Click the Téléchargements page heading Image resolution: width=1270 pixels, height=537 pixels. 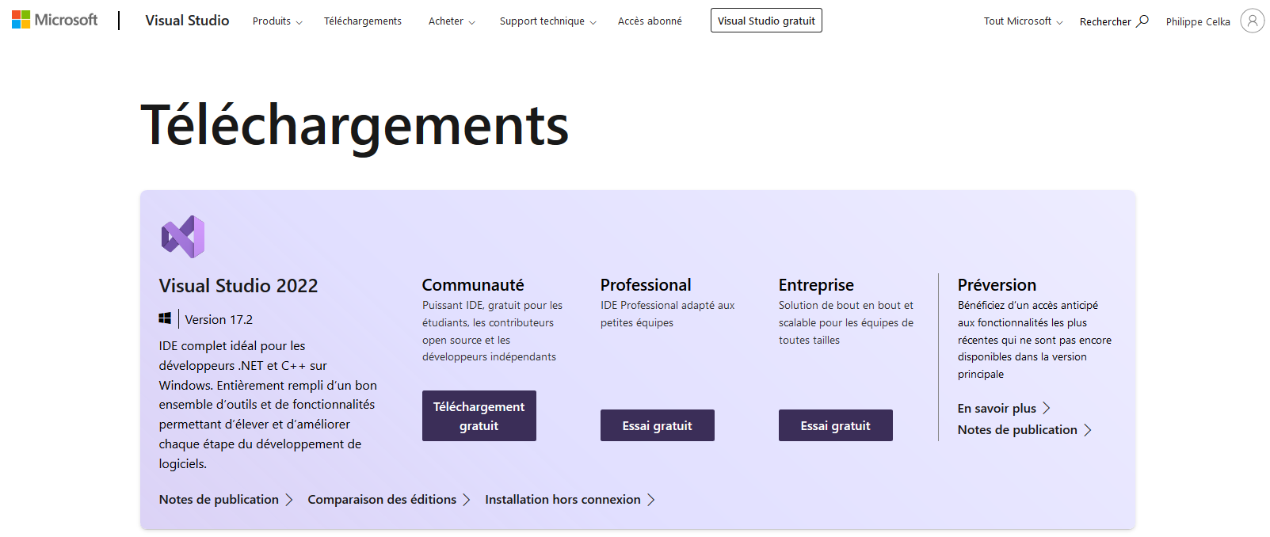pos(355,125)
